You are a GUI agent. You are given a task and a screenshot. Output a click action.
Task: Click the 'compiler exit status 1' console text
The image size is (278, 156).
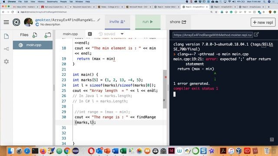[x=196, y=88]
